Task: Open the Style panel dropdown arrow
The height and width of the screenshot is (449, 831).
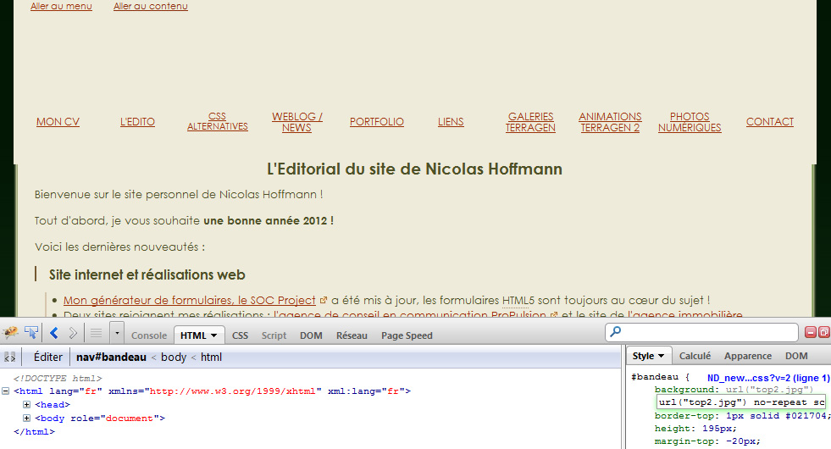Action: [661, 356]
